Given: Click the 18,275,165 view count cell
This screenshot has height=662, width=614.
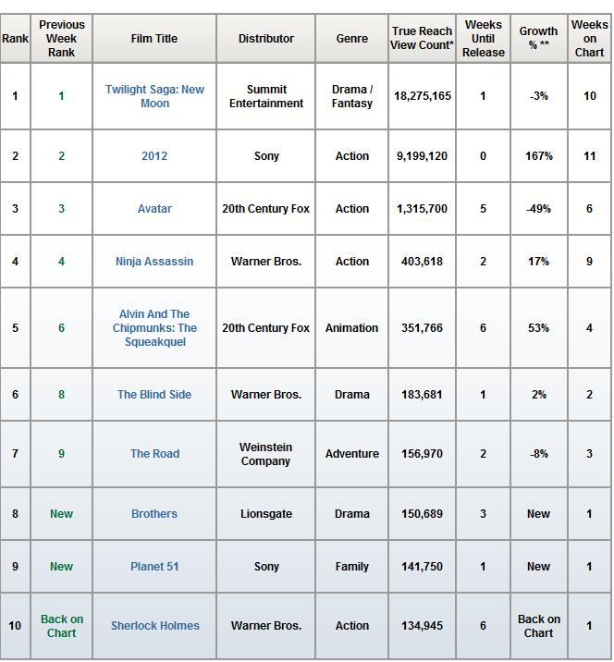Looking at the screenshot, I should pos(423,96).
